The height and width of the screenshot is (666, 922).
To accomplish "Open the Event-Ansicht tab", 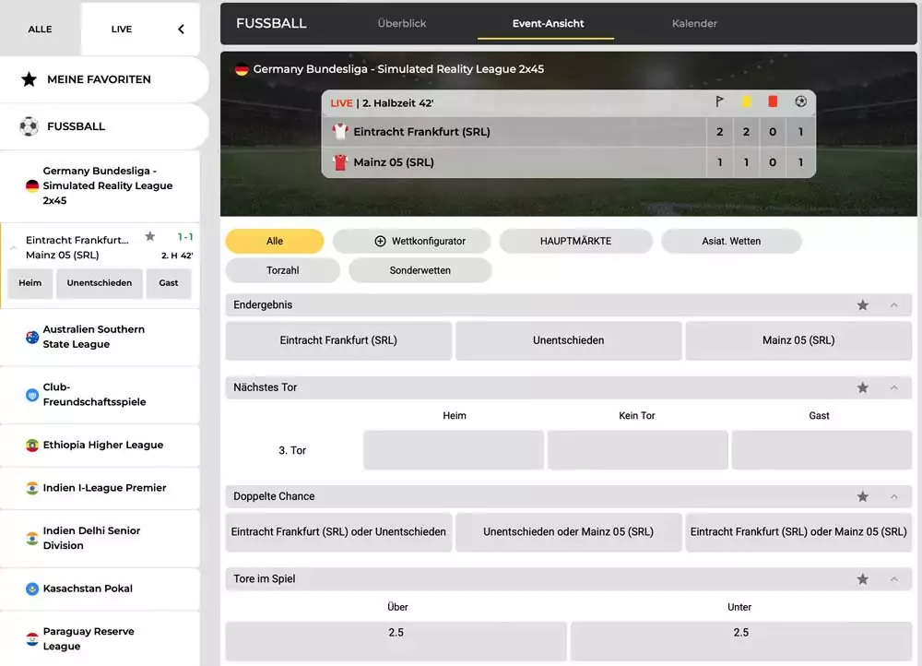I will (x=548, y=24).
